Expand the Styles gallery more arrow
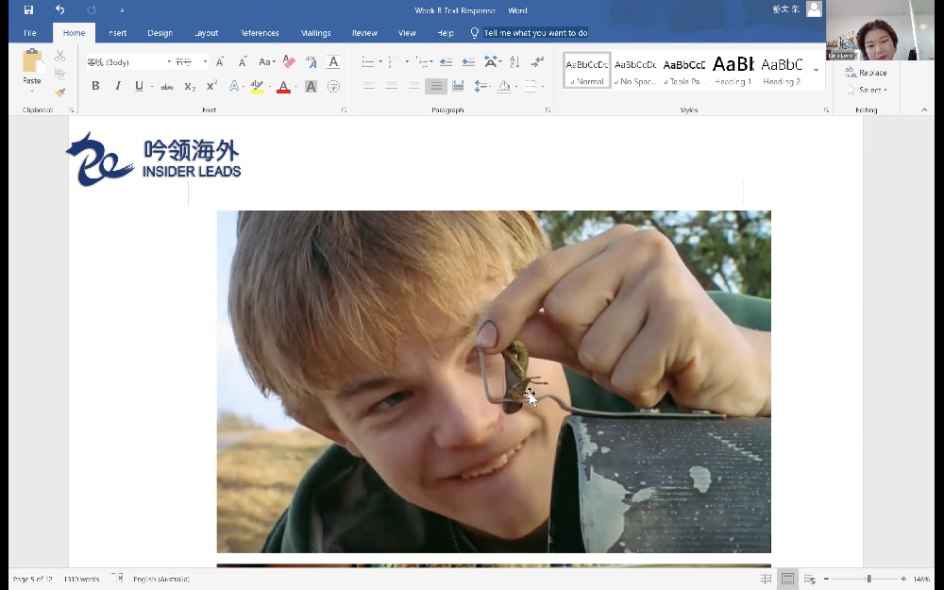This screenshot has width=944, height=590. tap(817, 71)
